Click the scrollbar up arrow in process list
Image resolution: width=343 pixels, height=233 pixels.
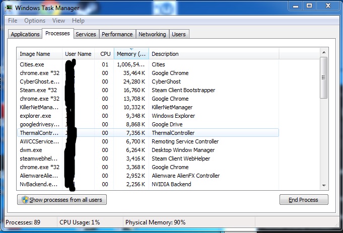coord(324,53)
